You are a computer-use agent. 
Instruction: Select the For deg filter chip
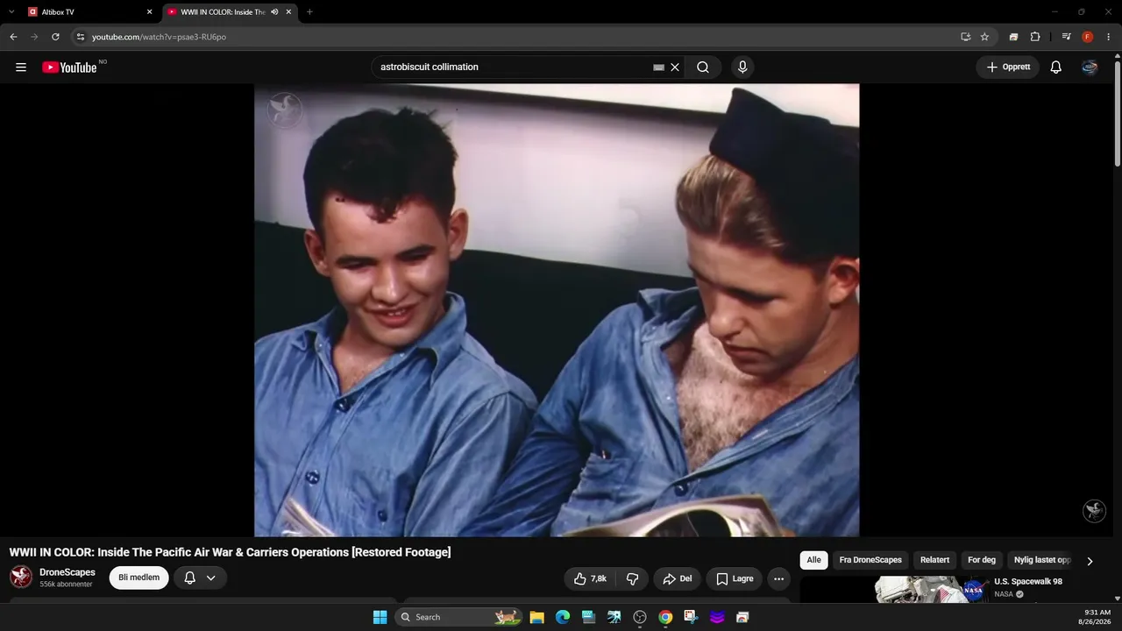[x=982, y=560]
